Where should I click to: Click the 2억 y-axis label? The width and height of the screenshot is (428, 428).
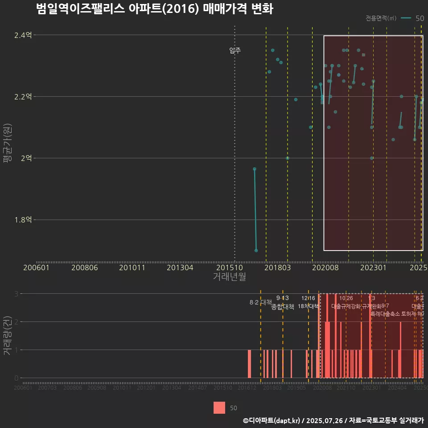click(26, 158)
